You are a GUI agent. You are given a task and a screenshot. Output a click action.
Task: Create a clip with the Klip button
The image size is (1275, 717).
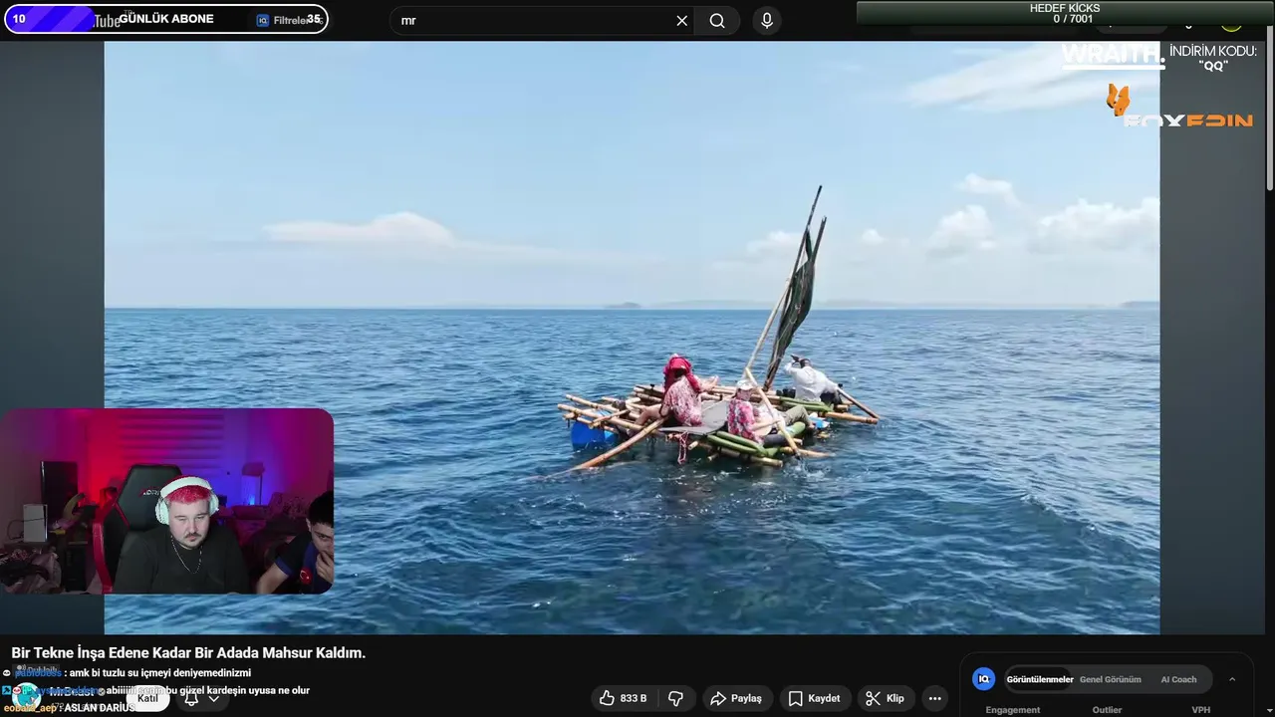click(885, 698)
